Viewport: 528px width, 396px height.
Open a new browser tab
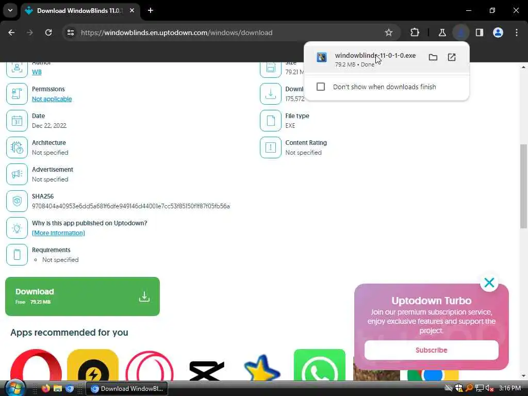click(151, 10)
